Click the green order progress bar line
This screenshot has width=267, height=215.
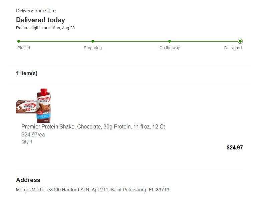point(129,41)
